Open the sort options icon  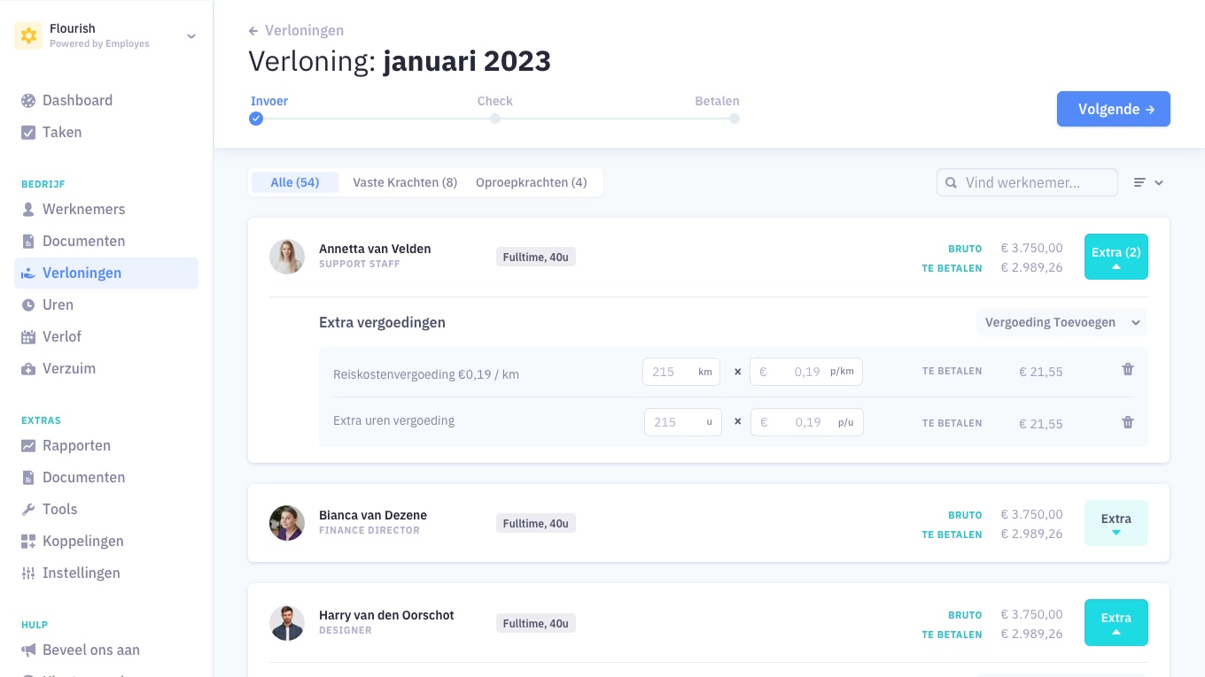click(x=1147, y=182)
